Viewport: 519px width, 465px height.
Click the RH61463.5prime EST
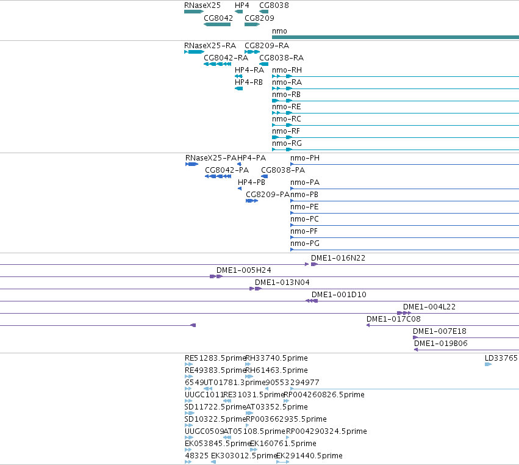(x=249, y=377)
